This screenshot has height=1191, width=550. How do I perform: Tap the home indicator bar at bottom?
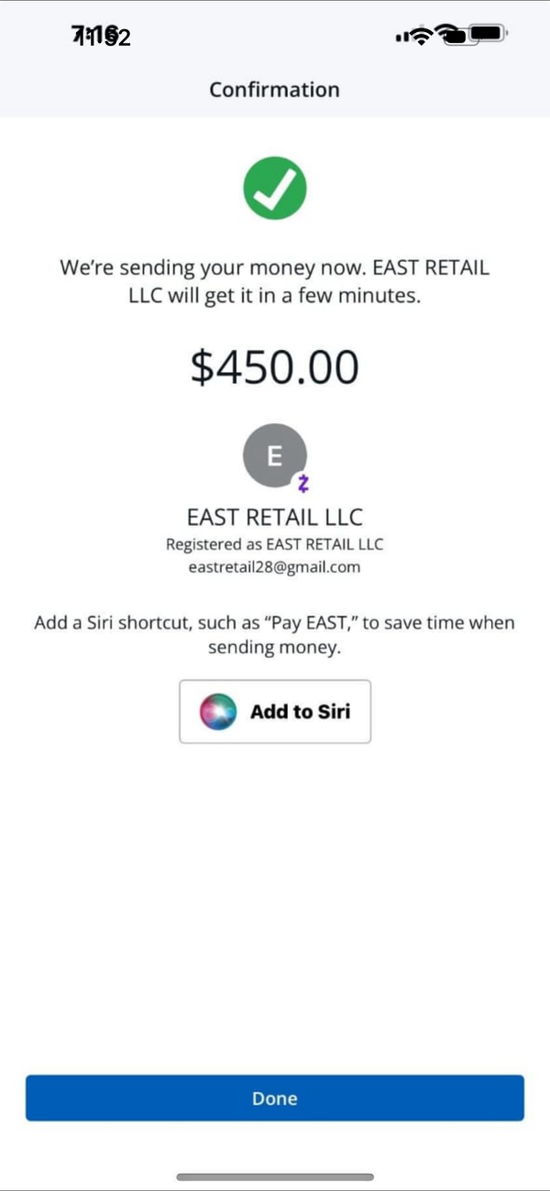click(275, 1177)
